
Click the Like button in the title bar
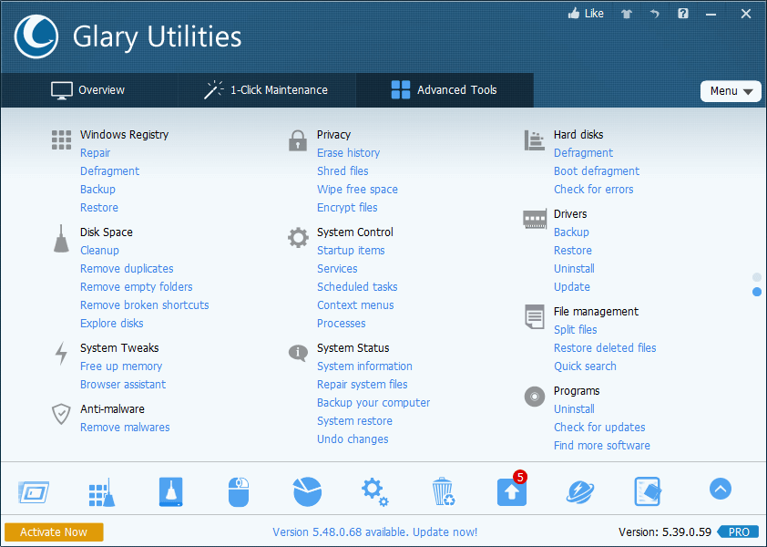coord(586,13)
